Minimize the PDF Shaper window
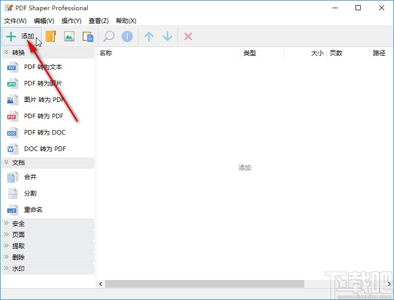 [x=335, y=8]
